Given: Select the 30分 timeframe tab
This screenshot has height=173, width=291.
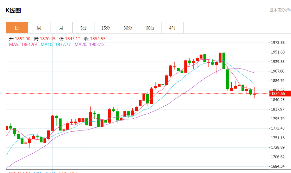Looking at the screenshot, I should 128,28.
